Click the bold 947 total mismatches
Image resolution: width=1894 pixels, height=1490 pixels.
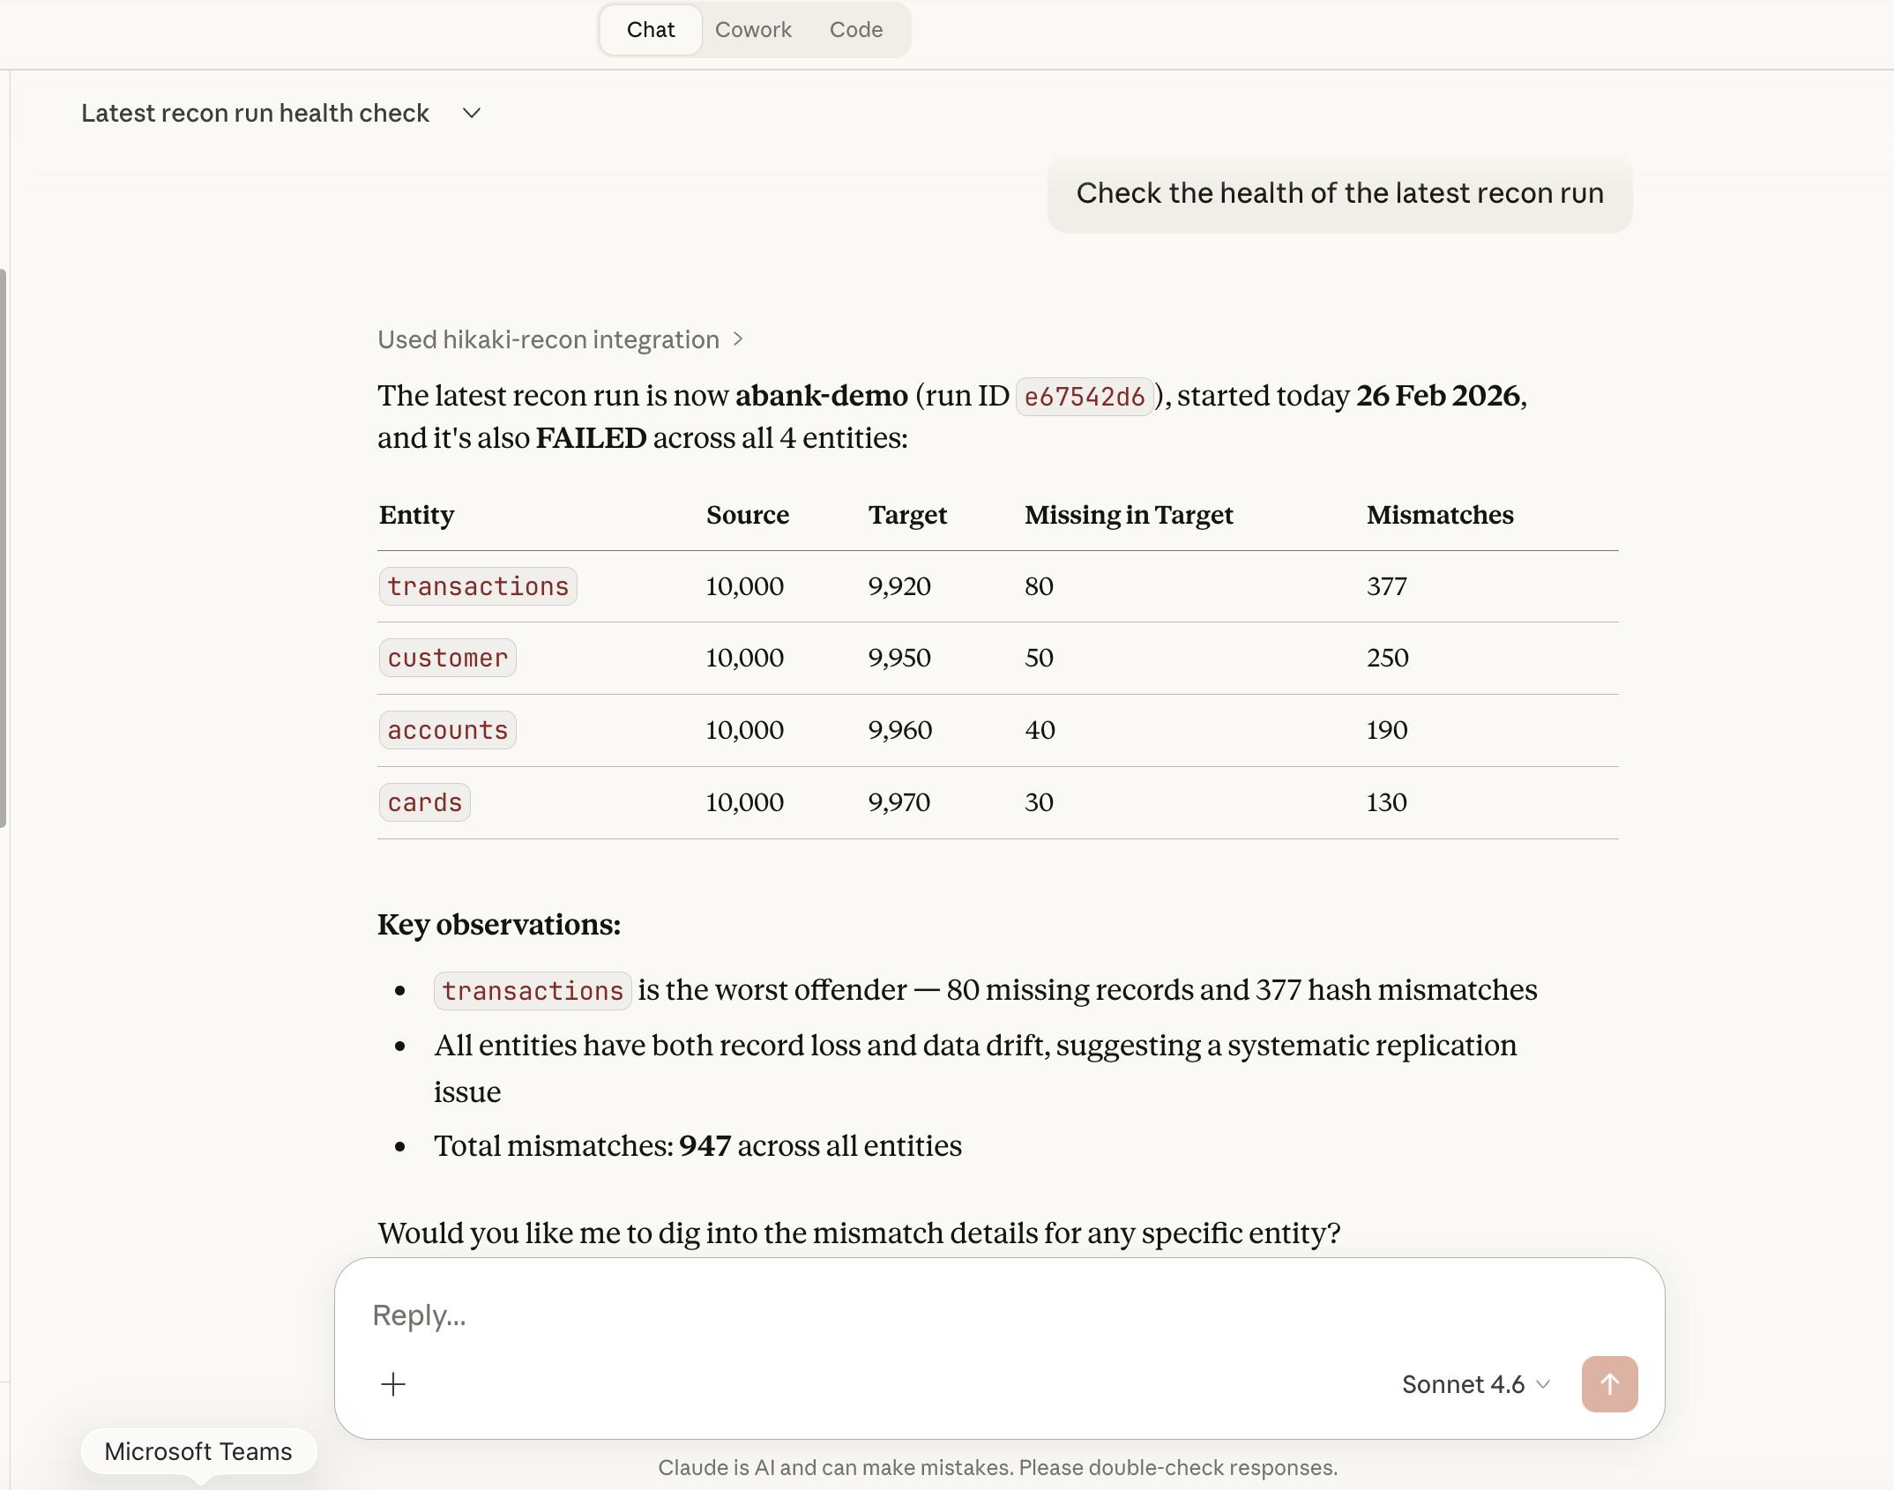705,1145
